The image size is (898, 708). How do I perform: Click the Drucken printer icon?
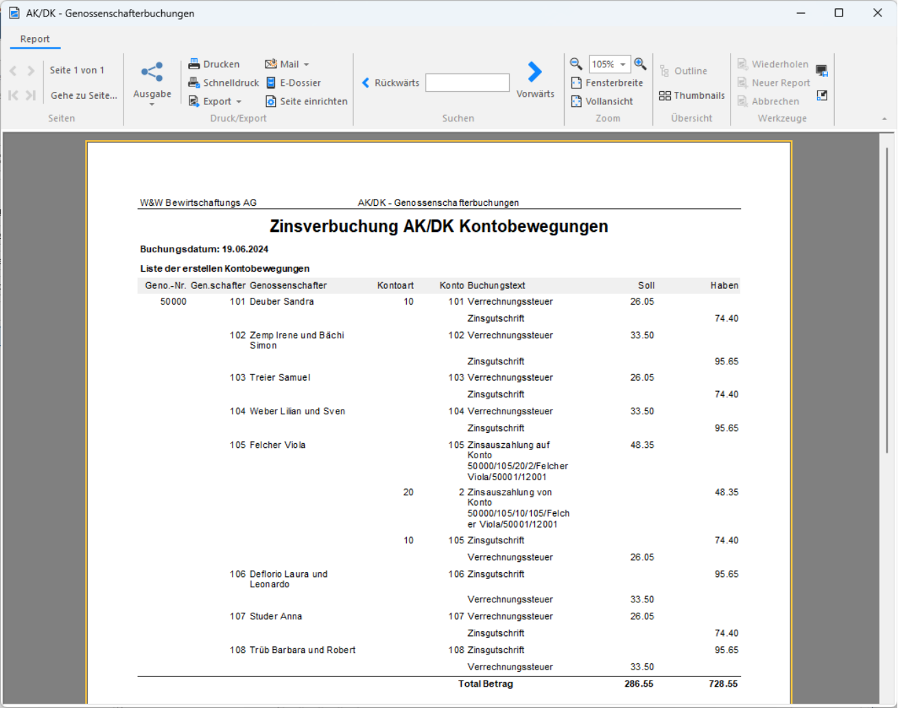194,64
